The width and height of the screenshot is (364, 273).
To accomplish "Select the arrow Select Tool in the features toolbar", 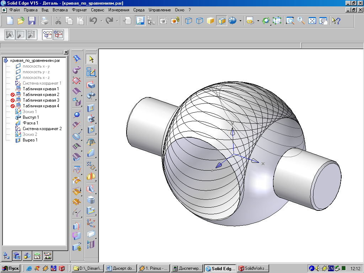I will tap(91, 59).
